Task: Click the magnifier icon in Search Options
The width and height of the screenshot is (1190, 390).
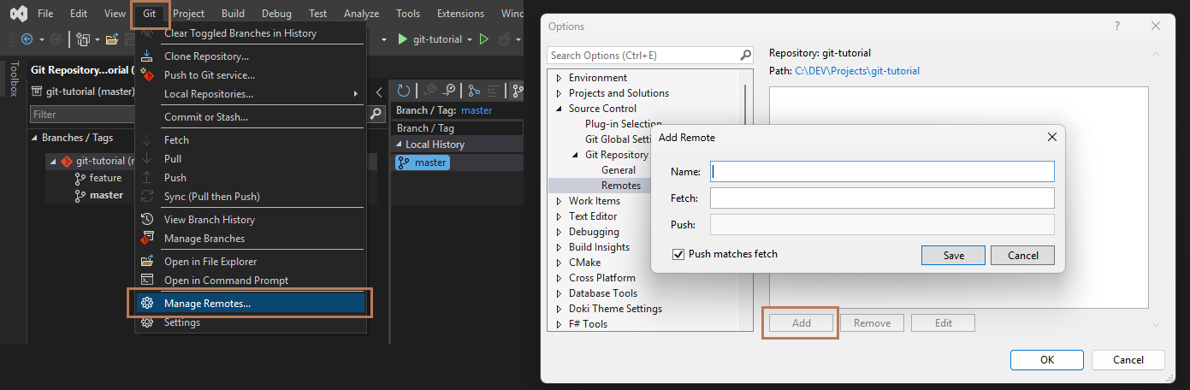Action: point(745,56)
